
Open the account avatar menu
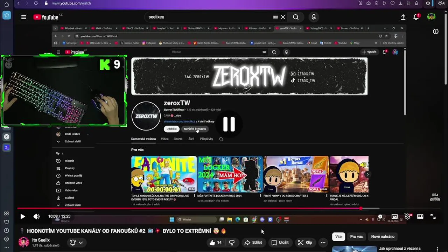[431, 17]
